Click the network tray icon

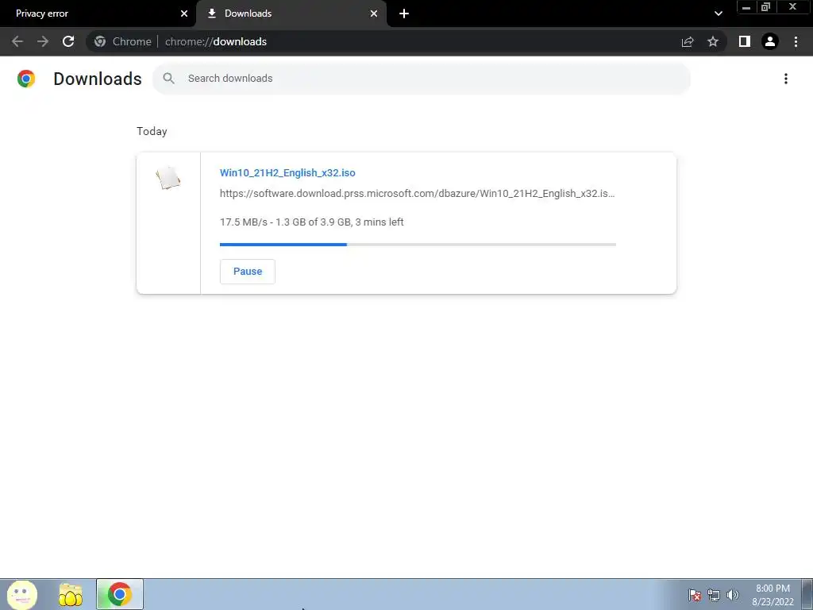tap(714, 595)
